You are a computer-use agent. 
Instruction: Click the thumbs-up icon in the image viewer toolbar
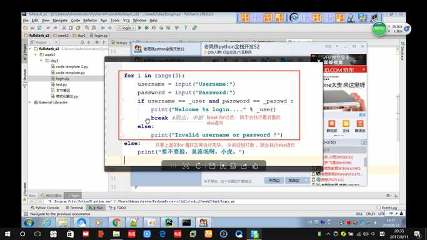coord(255,166)
